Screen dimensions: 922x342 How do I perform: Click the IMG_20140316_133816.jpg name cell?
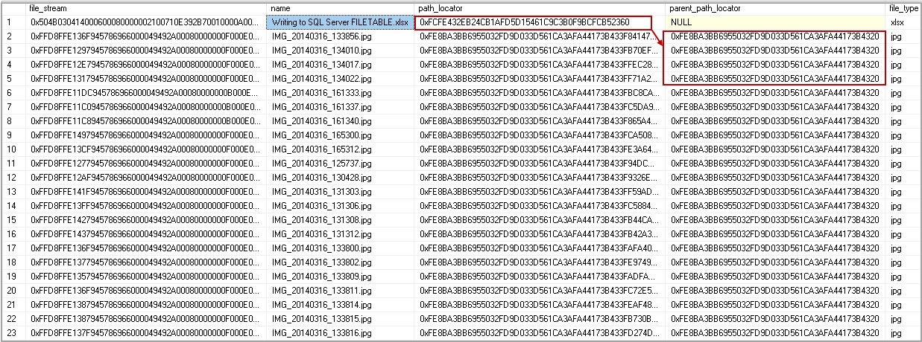point(341,332)
